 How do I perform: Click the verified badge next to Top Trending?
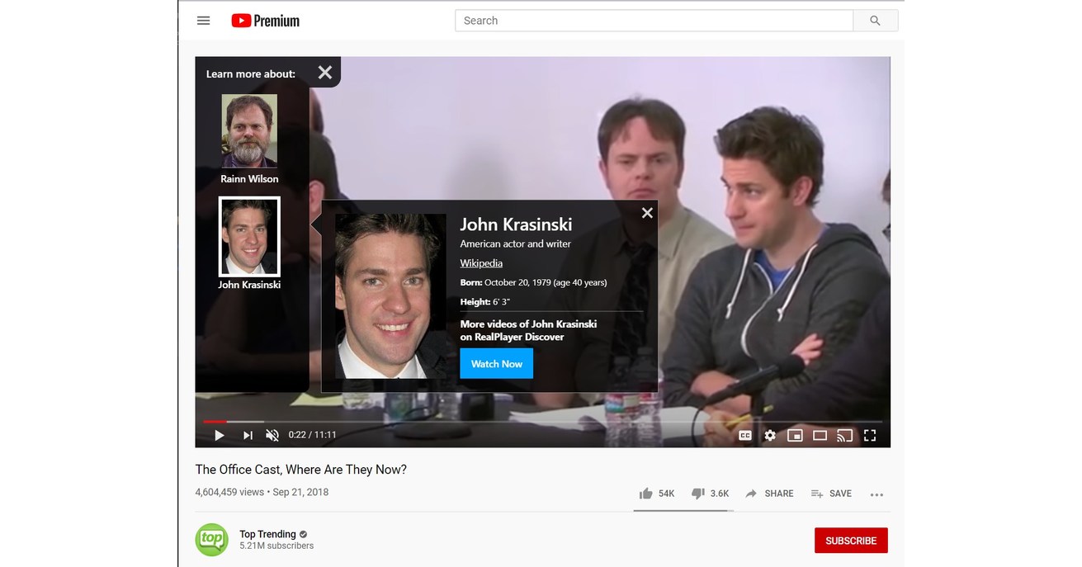coord(304,534)
